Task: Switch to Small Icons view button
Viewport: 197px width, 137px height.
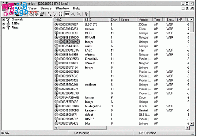Action: click(55, 14)
